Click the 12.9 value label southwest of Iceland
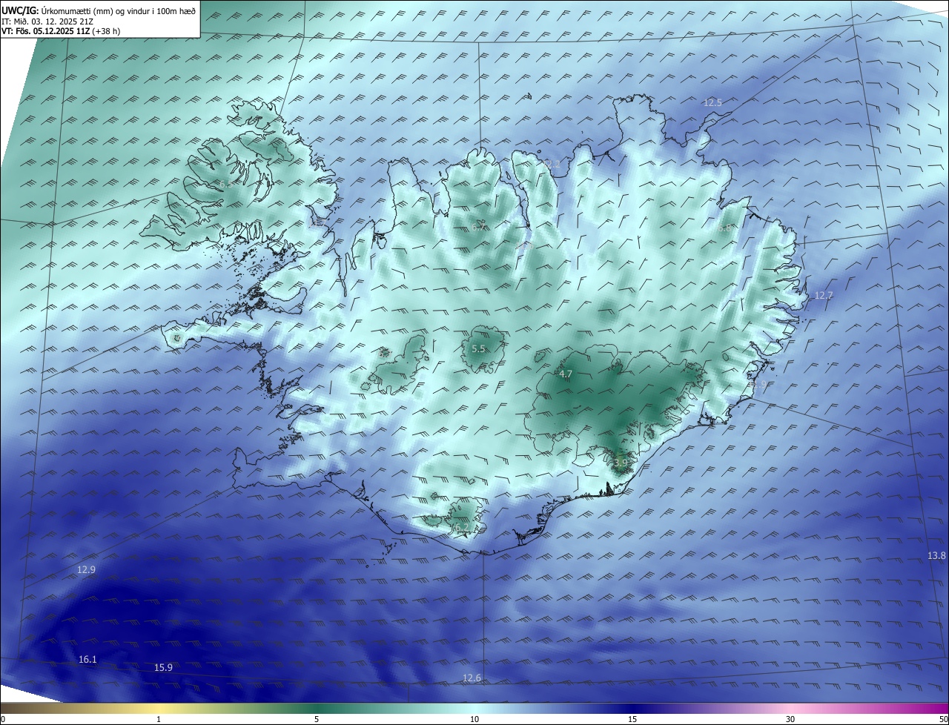Image resolution: width=949 pixels, height=725 pixels. 86,569
